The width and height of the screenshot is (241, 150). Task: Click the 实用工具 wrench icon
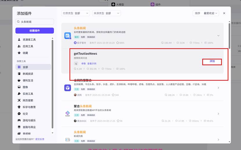[19, 94]
